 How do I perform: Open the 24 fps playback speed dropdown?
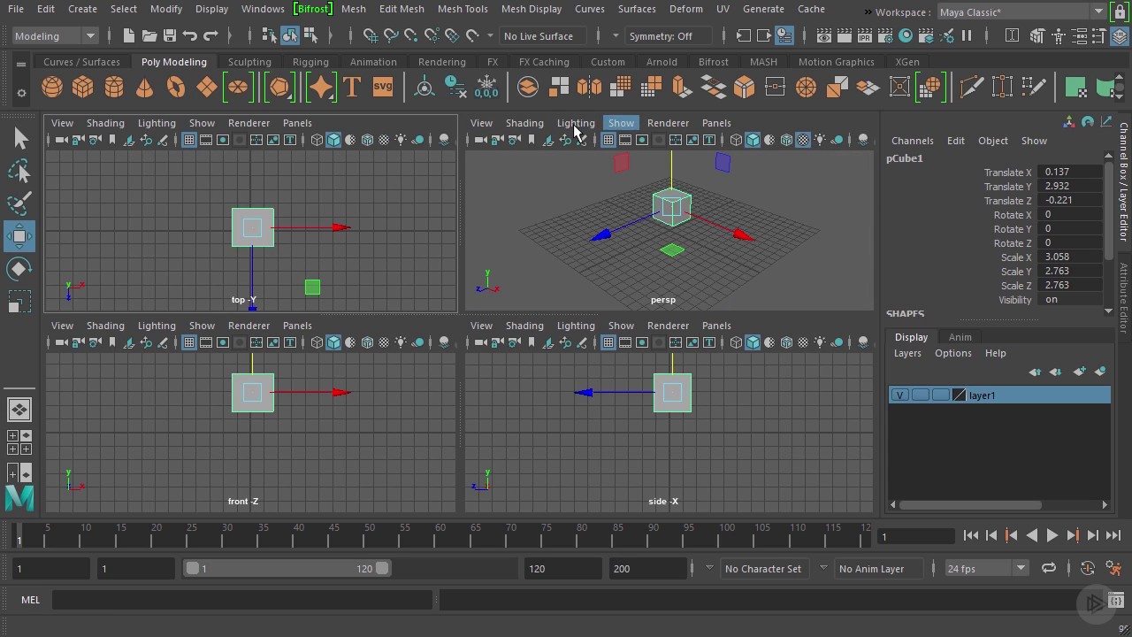984,568
